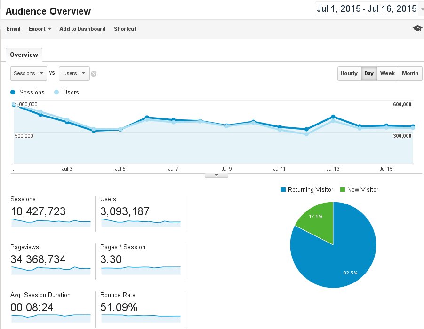Click the Sessions legend dot

pos(13,92)
